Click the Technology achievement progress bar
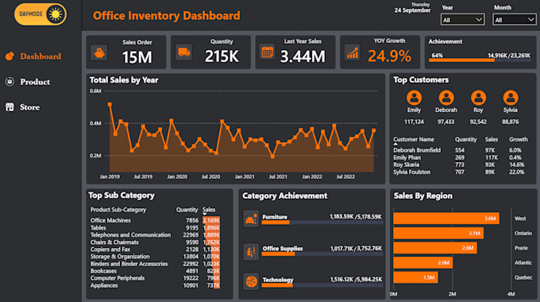The width and height of the screenshot is (540, 302). 322,285
